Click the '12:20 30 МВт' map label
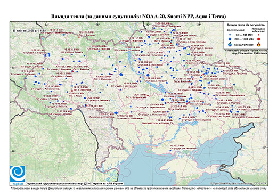Image resolution: width=277 pixels, height=196 pixels. 93,97
